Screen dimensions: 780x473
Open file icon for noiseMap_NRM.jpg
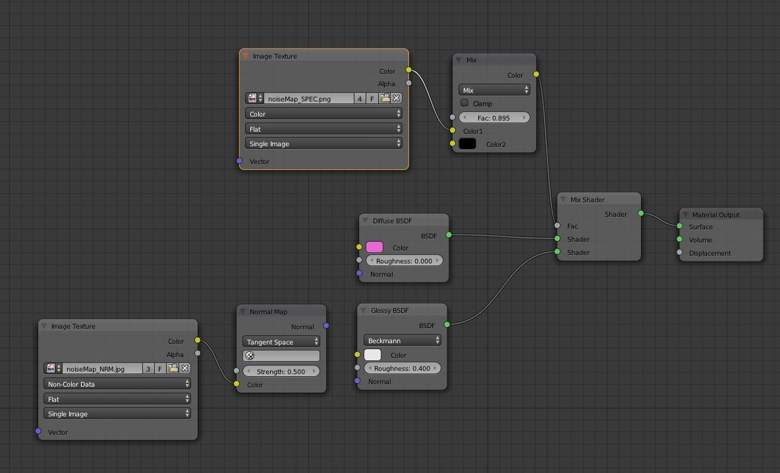tap(173, 368)
